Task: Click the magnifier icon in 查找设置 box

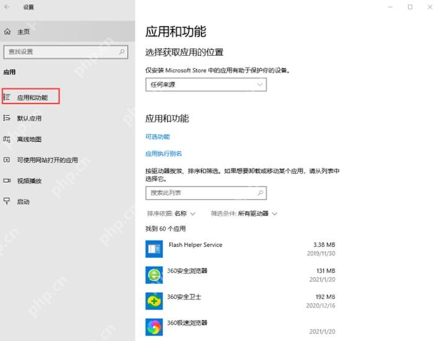Action: click(x=122, y=51)
